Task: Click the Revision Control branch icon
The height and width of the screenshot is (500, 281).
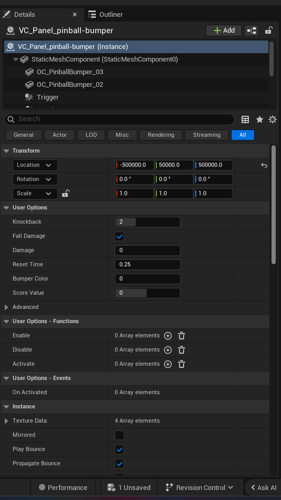Action: [169, 487]
